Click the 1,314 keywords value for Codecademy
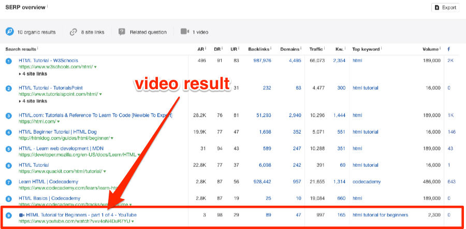Image resolution: width=466 pixels, height=229 pixels. point(339,182)
